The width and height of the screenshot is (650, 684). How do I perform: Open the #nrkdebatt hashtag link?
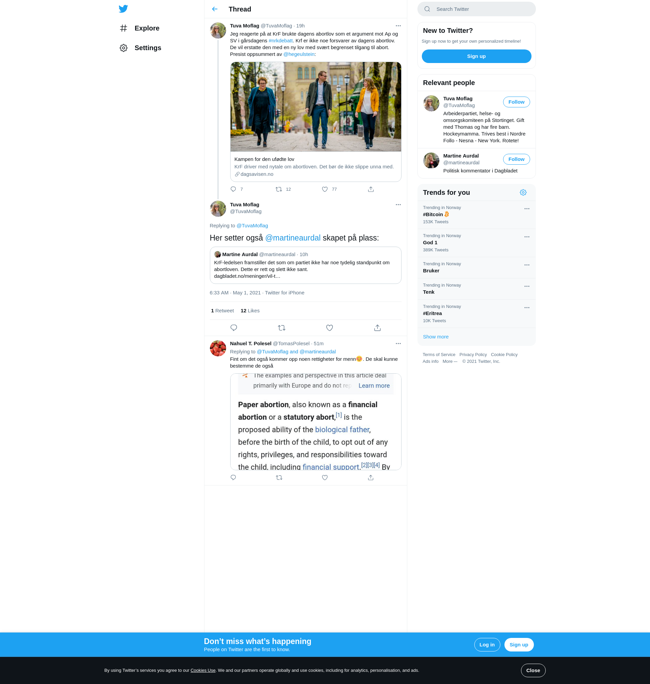click(x=281, y=41)
